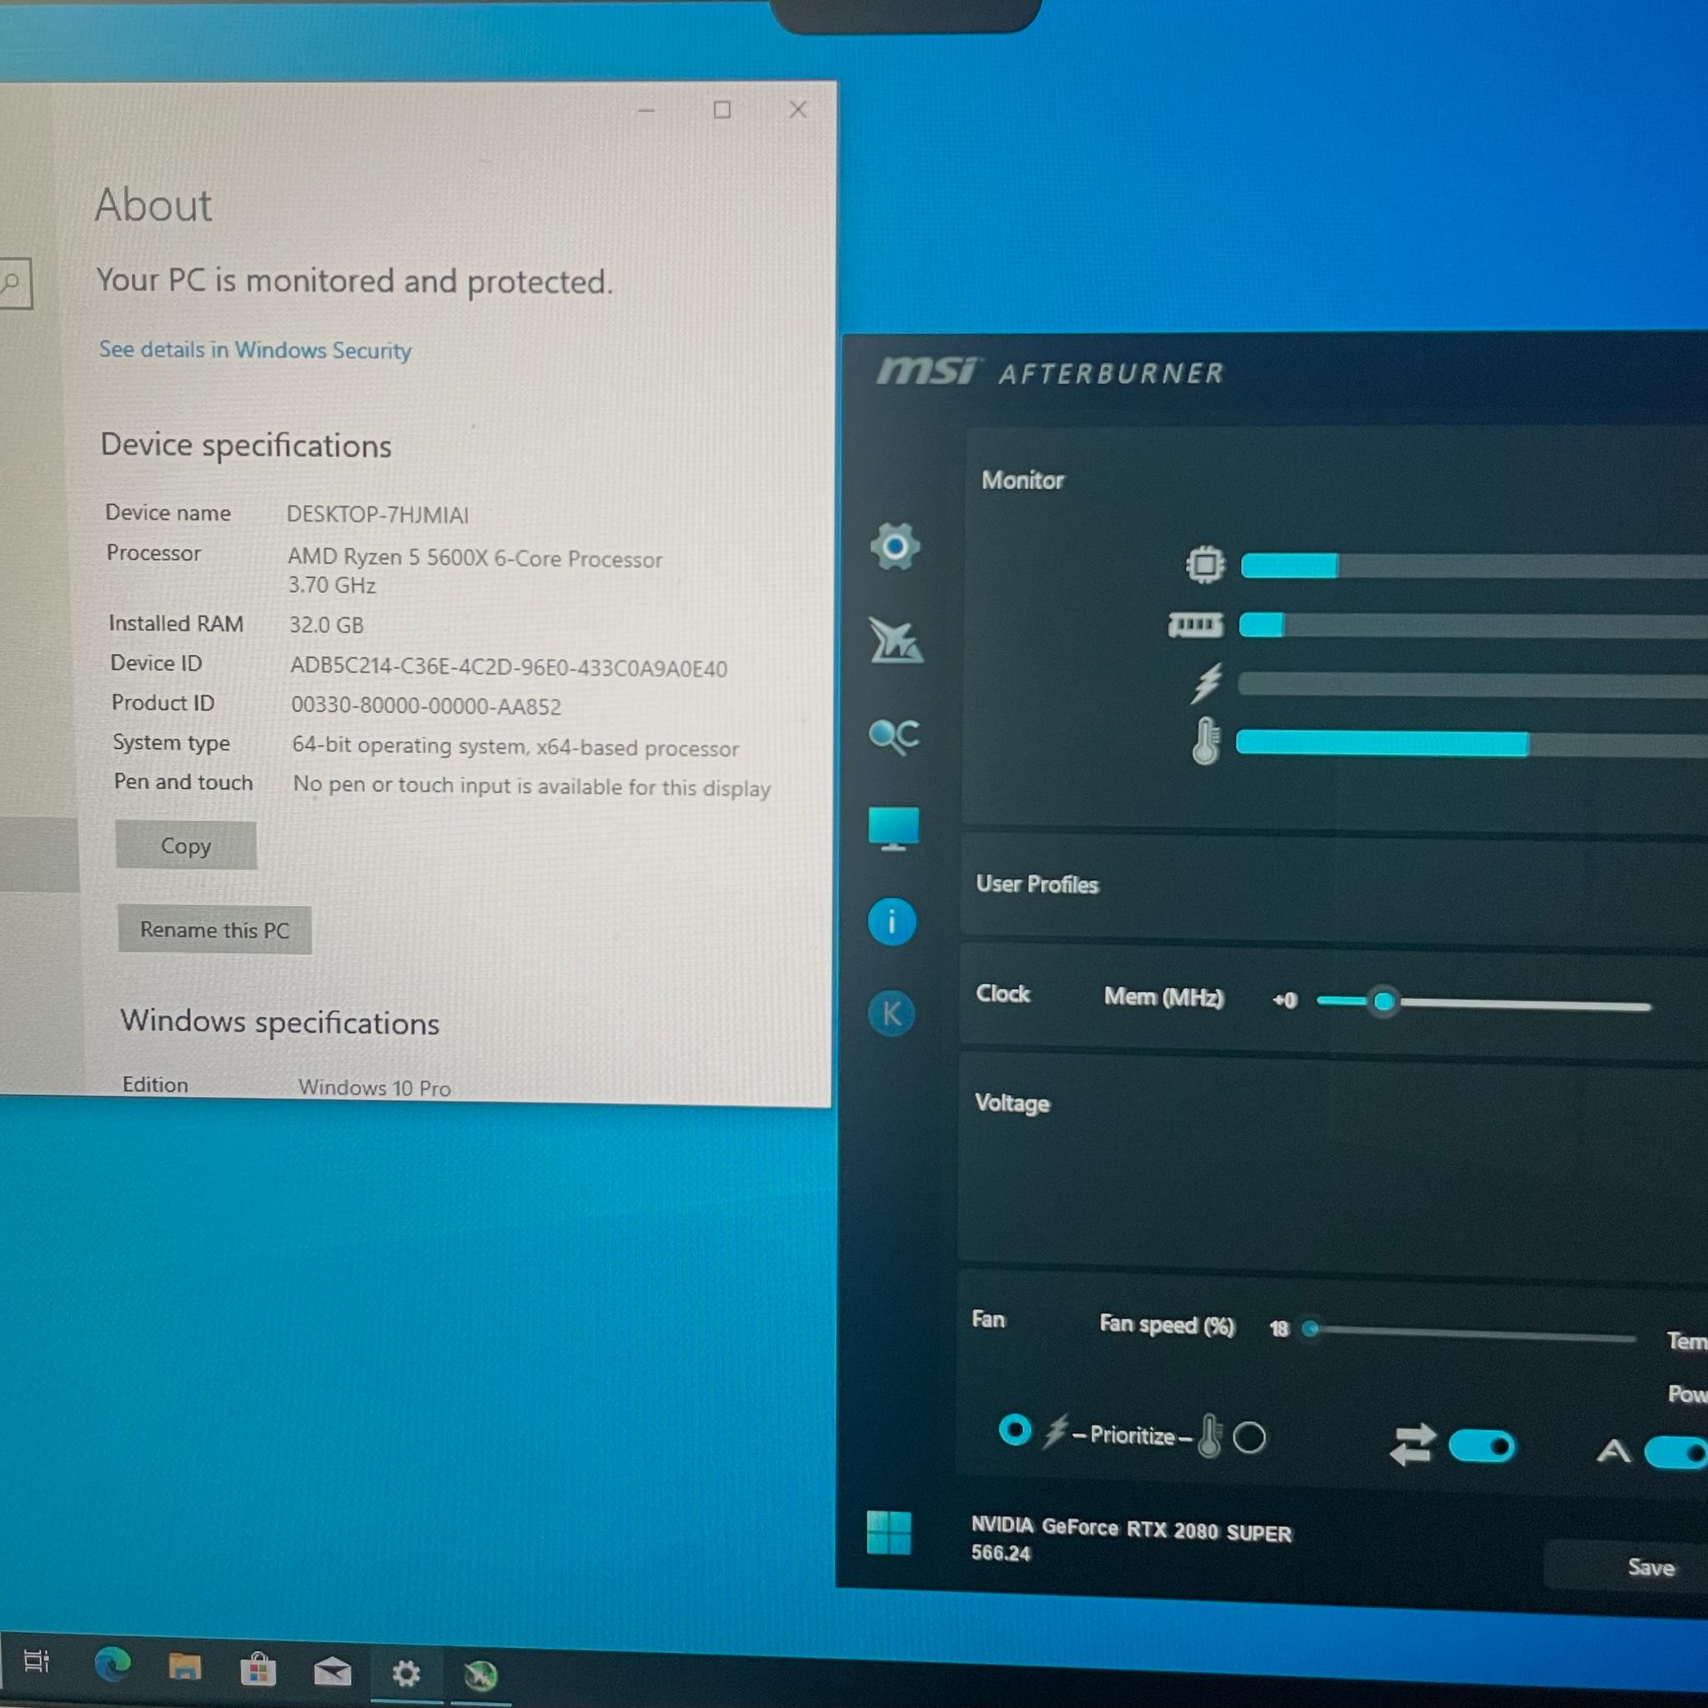Click the "DESKTOP-7HJMIAI" device name text
The width and height of the screenshot is (1708, 1708).
pyautogui.click(x=378, y=515)
